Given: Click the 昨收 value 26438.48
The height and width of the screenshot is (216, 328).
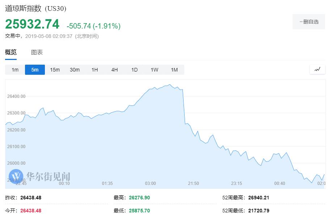Looking at the screenshot, I should (31, 198).
